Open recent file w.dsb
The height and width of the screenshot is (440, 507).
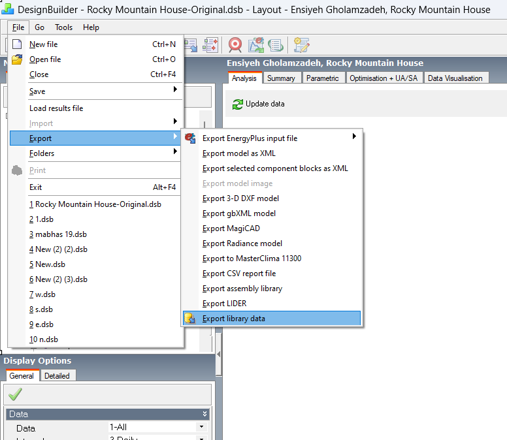coord(96,294)
